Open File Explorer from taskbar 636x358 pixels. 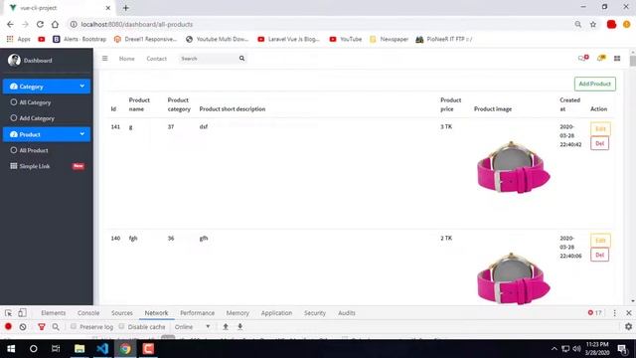tap(79, 349)
